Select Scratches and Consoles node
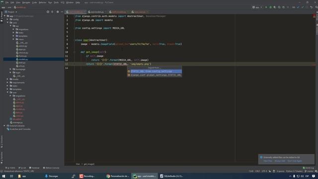 pos(20,129)
